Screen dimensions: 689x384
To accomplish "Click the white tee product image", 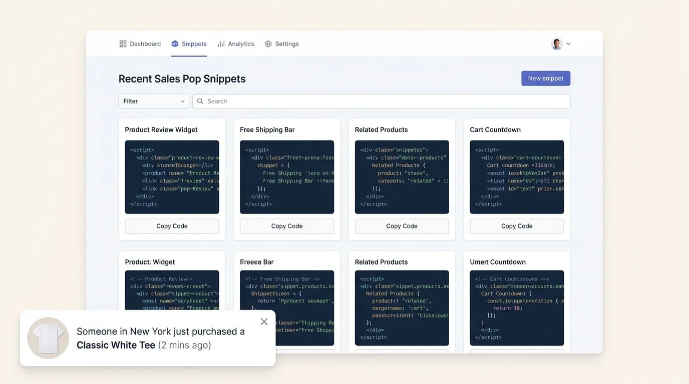I will pos(48,338).
